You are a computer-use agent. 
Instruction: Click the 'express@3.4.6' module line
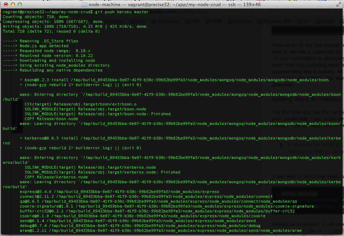coord(120,192)
